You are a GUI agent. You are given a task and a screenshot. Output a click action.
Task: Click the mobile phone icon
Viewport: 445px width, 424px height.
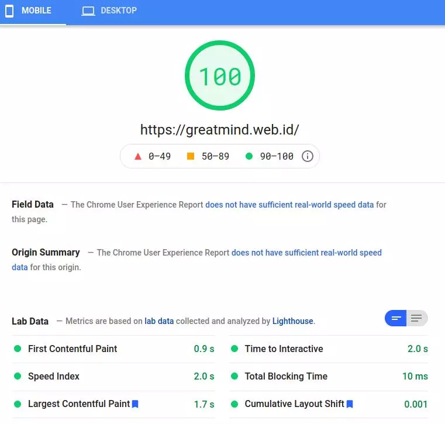[x=9, y=11]
